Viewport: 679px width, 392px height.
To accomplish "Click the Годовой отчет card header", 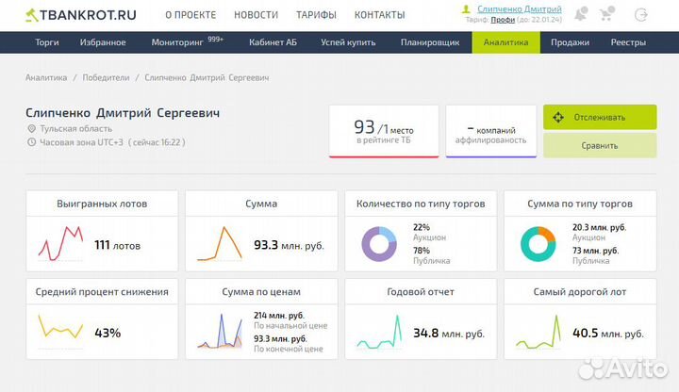I will (421, 291).
